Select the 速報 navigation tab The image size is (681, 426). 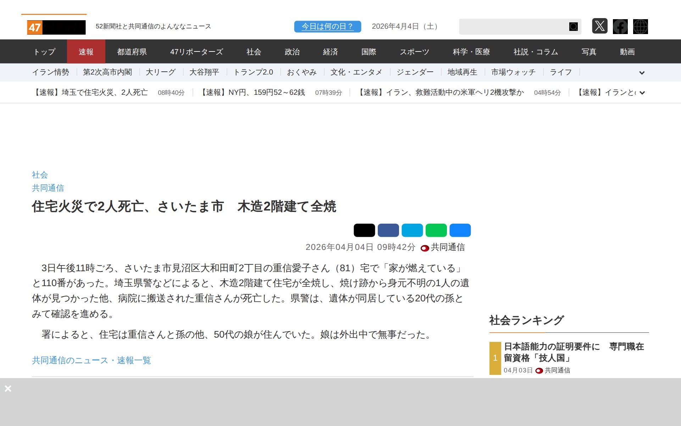click(86, 52)
